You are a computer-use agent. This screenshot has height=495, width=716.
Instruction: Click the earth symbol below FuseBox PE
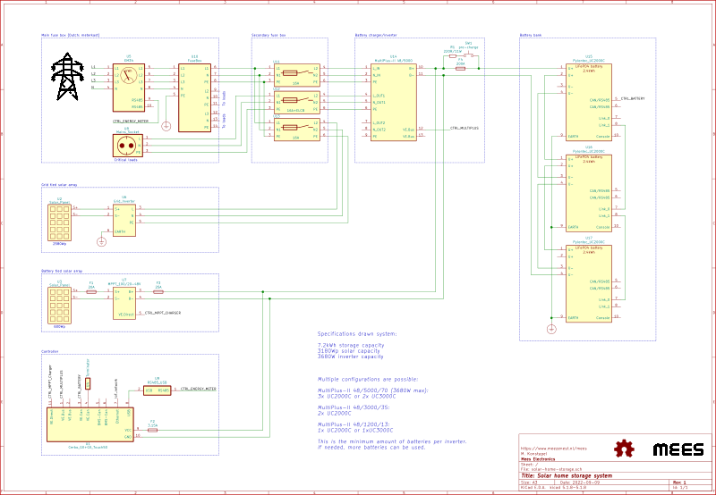(x=166, y=126)
